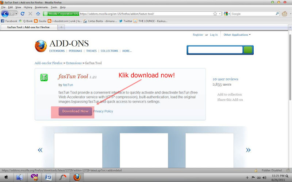Click Share this Add-on
This screenshot has width=292, height=182.
point(230,100)
